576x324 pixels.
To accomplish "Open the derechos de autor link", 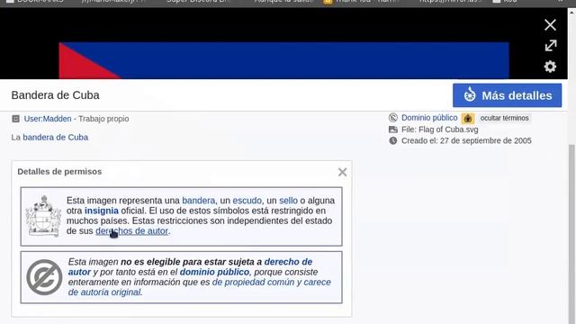I will click(x=132, y=231).
